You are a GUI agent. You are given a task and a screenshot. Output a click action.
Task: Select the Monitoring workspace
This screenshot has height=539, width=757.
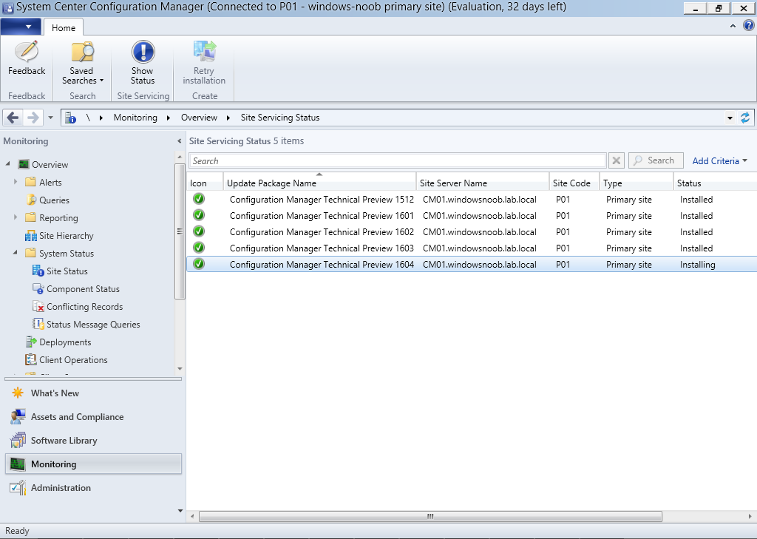point(94,464)
